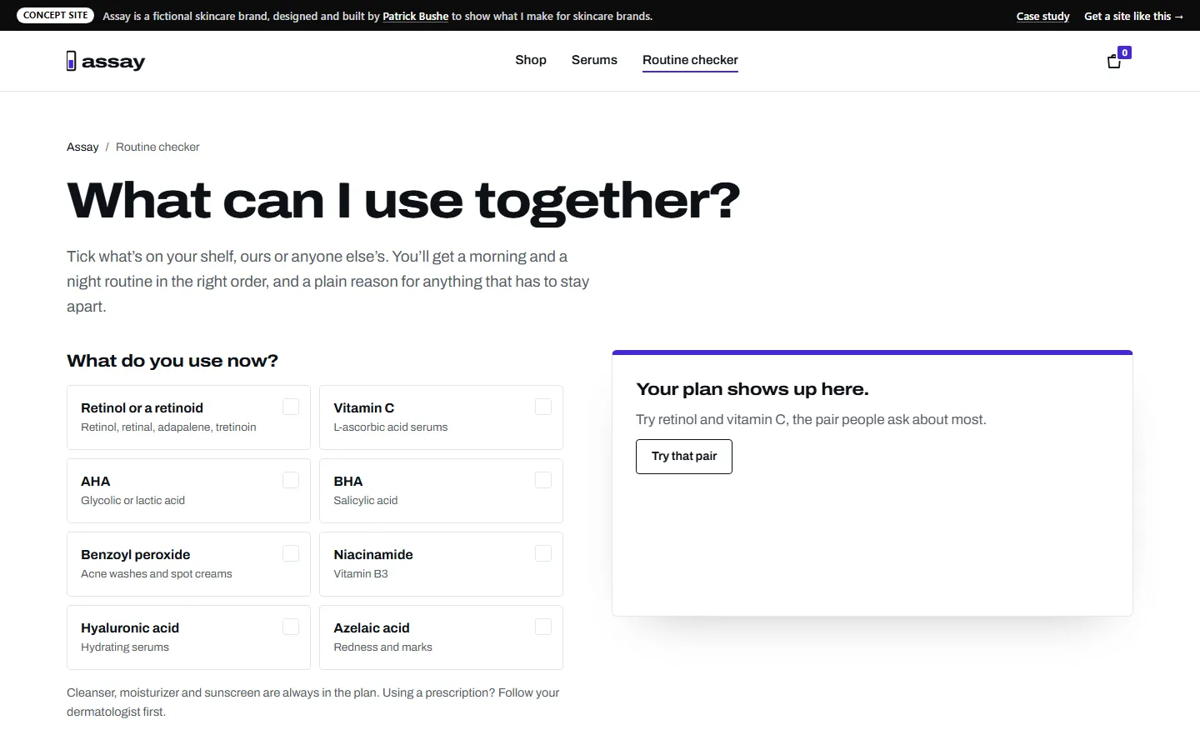
Task: Click the 'Glycolic or lactic acid' description
Action: coord(132,500)
